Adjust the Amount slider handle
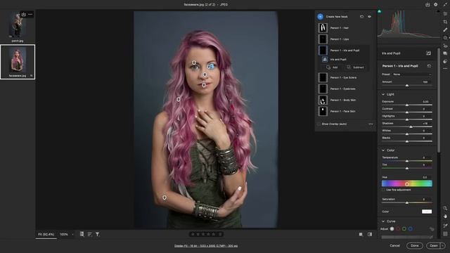This screenshot has width=450, height=253. [x=406, y=86]
